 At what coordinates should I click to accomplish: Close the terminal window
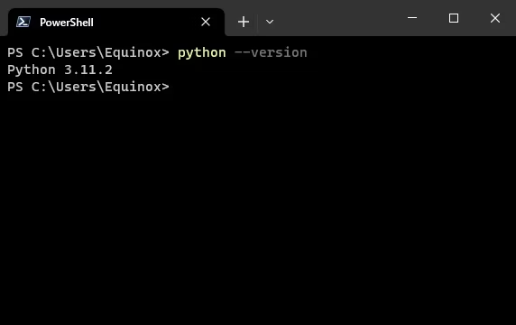point(495,18)
